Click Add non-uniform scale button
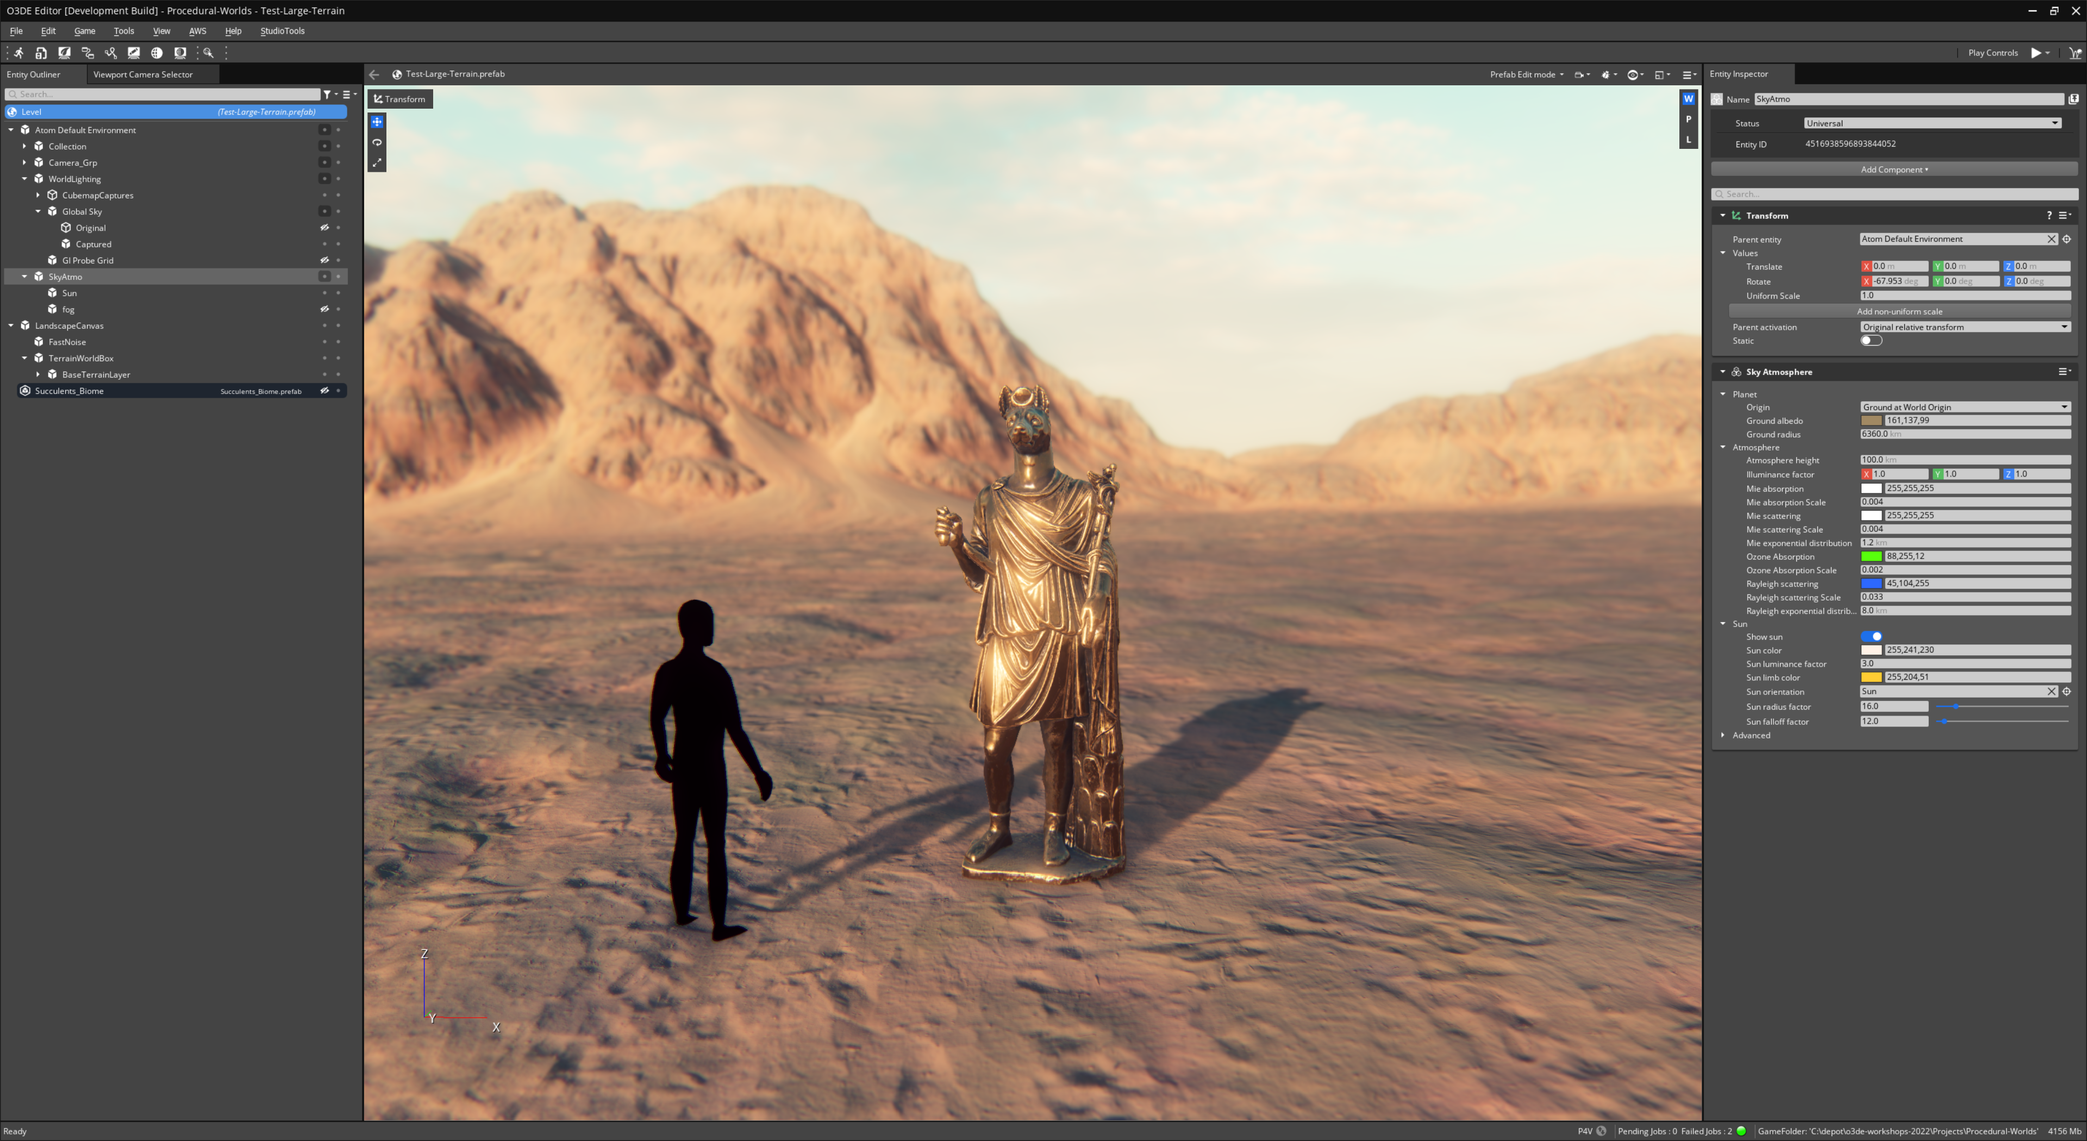2087x1141 pixels. point(1899,312)
